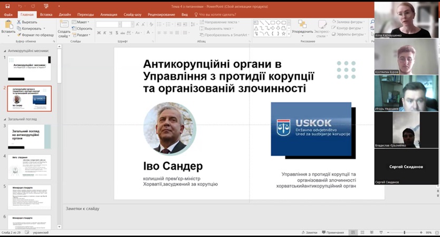Select the triangle shape in shapes gallery
This screenshot has height=237, width=440.
(256, 28)
